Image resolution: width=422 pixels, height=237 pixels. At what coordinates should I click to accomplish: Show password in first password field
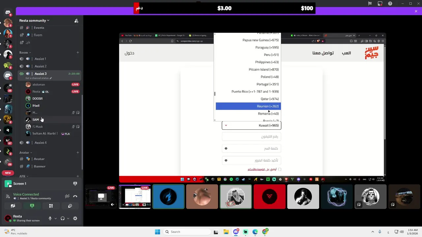226,148
